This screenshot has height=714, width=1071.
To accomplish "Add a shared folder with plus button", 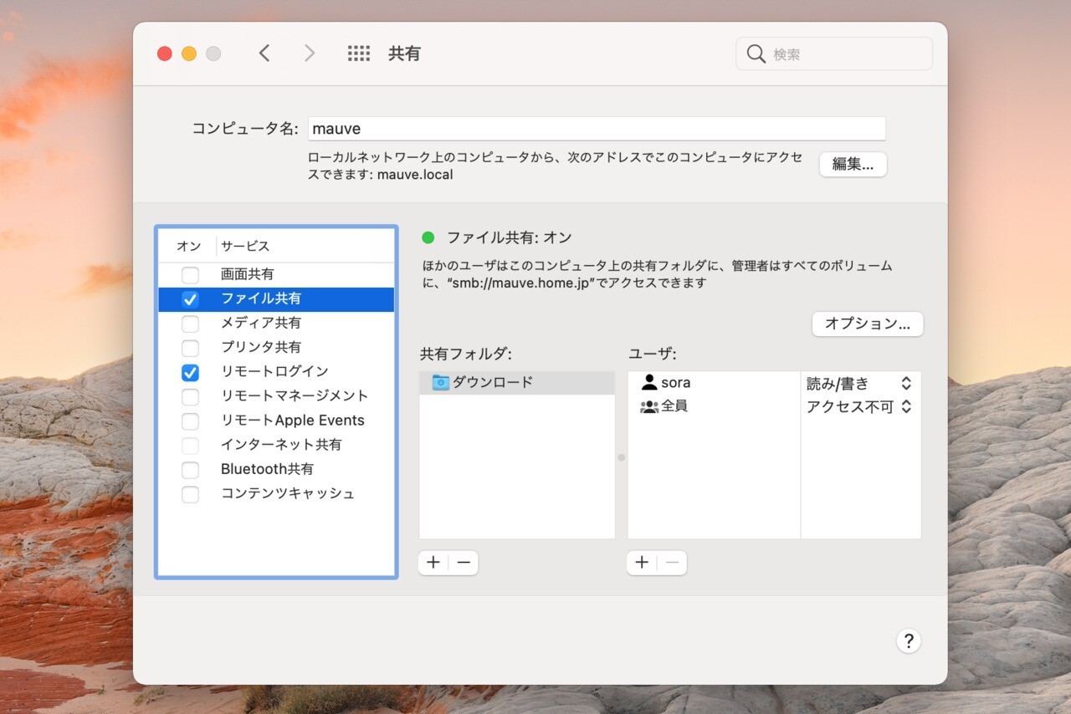I will [433, 563].
